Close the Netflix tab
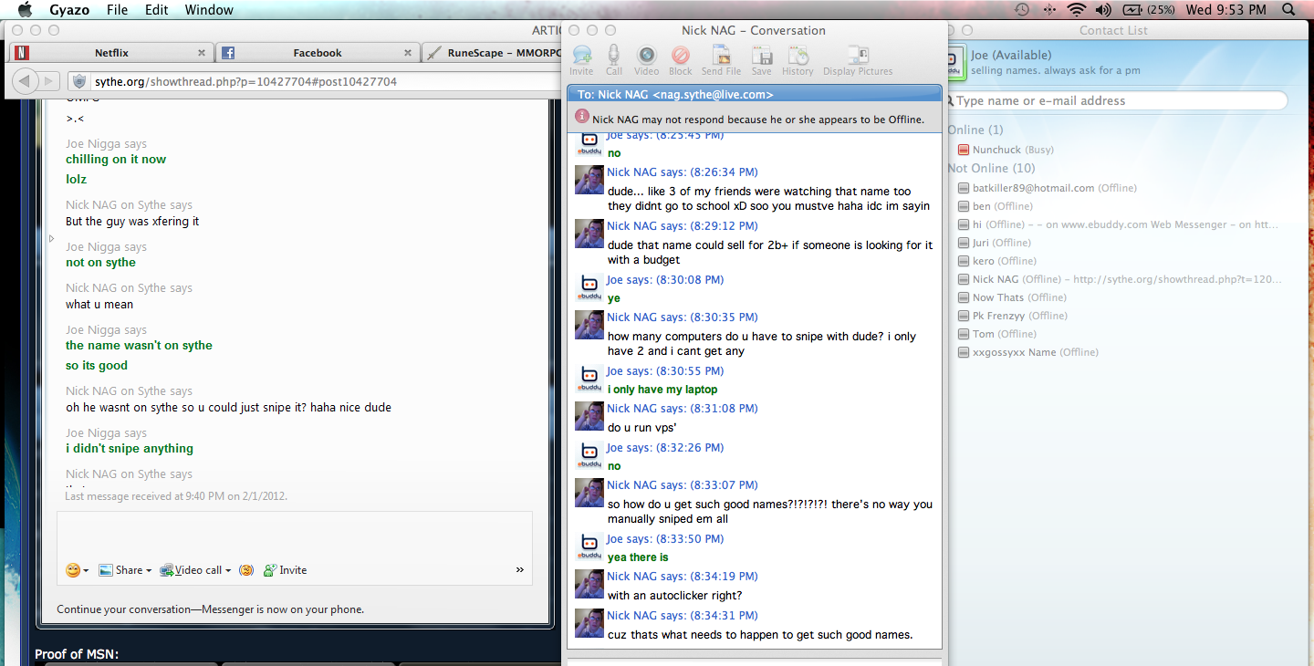Screen dimensions: 1314x666 click(202, 53)
